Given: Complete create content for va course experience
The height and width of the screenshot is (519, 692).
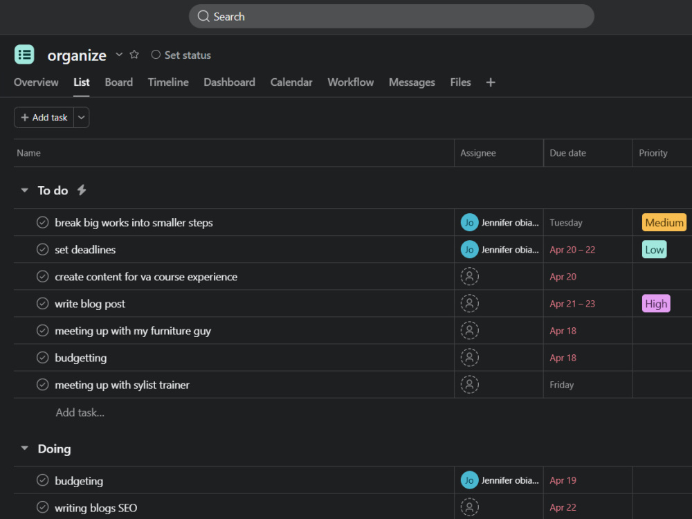Looking at the screenshot, I should point(42,277).
